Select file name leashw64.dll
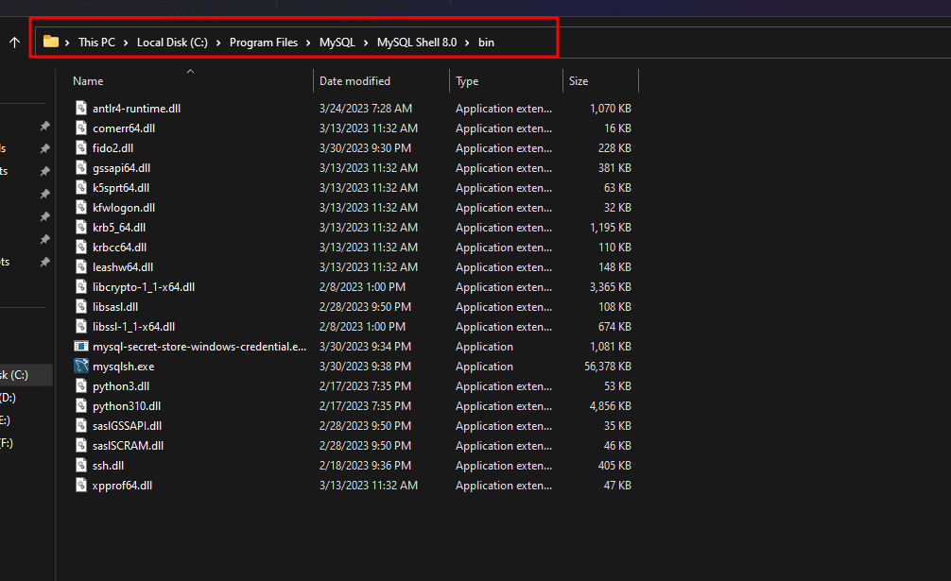This screenshot has width=951, height=581. pos(123,267)
